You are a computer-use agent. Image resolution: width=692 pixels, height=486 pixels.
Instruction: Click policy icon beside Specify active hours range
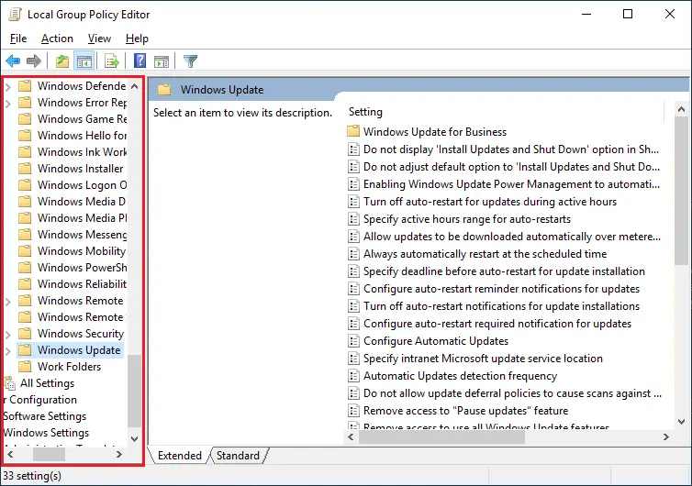[x=353, y=219]
